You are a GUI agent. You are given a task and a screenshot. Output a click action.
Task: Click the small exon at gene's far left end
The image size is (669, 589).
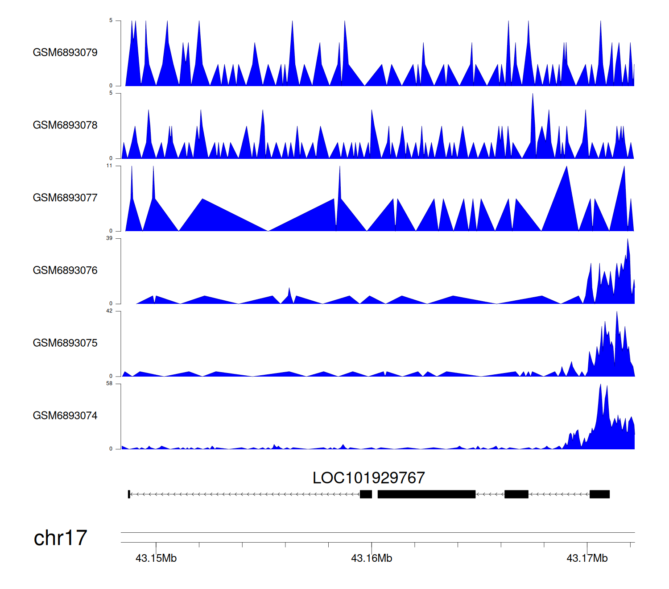129,494
